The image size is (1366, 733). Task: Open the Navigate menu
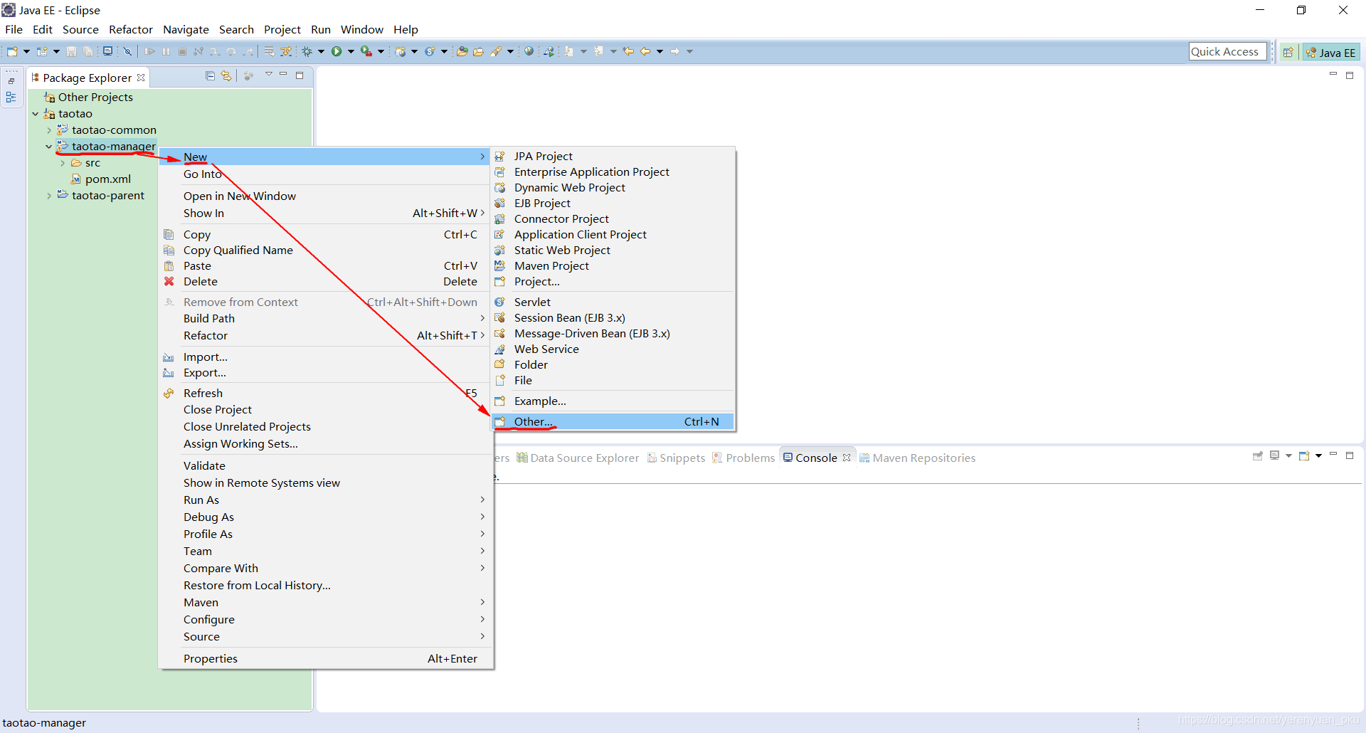click(186, 29)
